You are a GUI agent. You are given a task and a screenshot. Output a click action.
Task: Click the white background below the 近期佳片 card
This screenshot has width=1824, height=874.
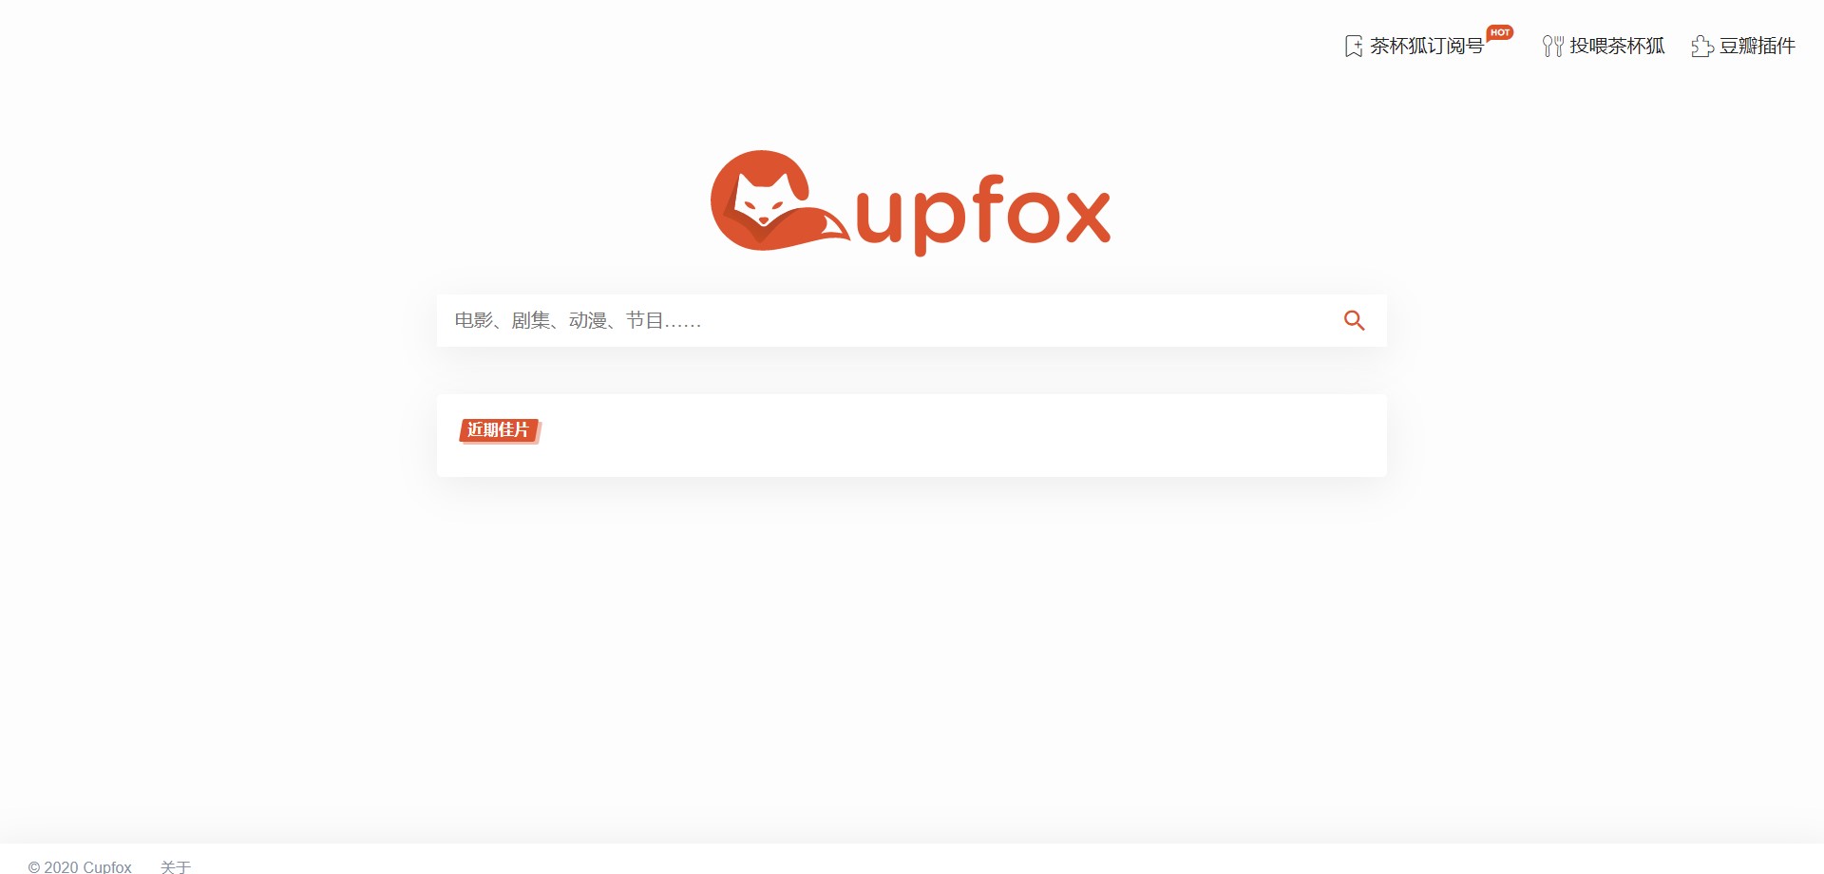point(912,646)
